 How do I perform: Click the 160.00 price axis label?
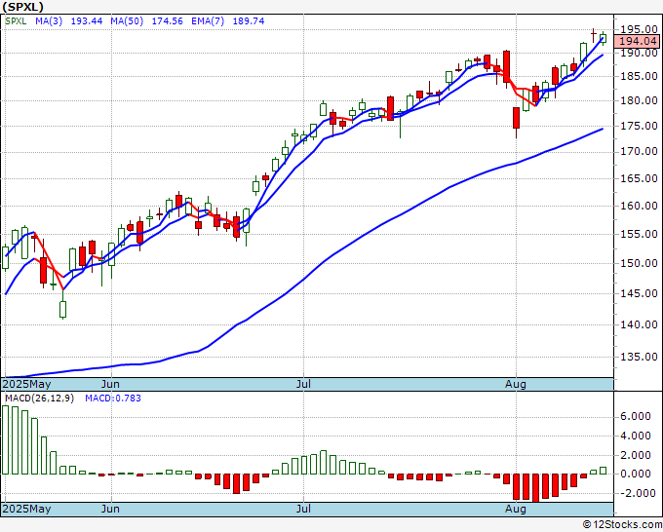coord(639,207)
